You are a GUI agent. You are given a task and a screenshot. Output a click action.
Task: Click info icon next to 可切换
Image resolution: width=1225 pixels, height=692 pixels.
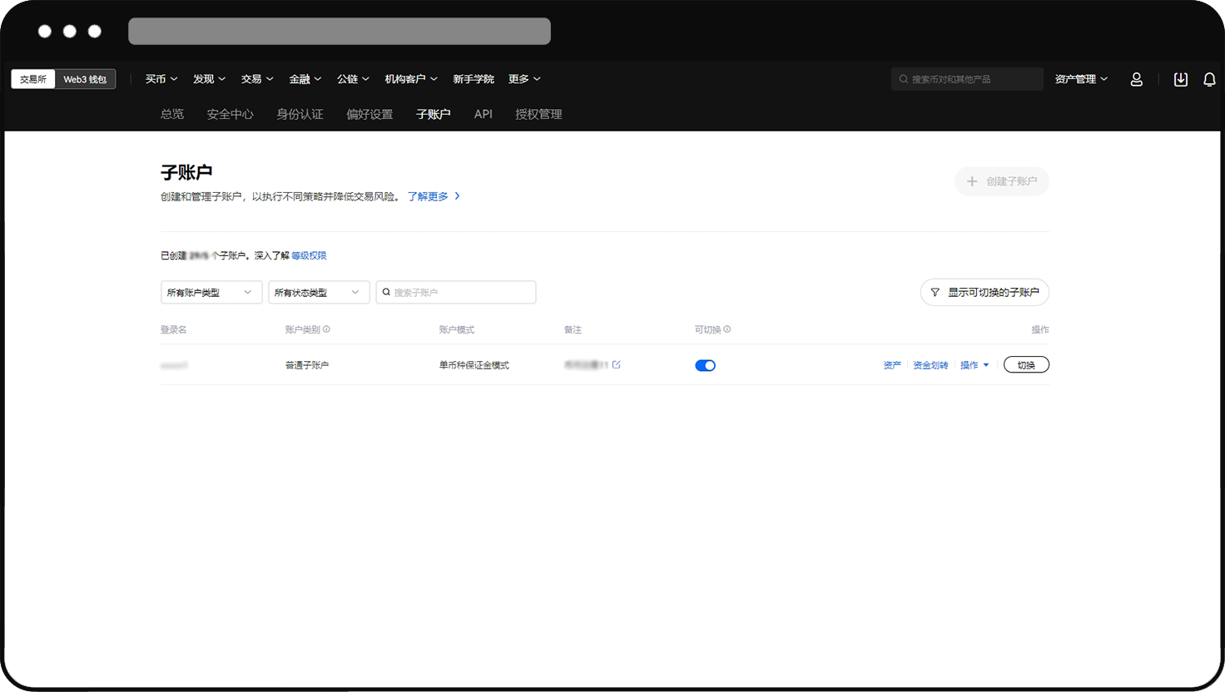[727, 329]
